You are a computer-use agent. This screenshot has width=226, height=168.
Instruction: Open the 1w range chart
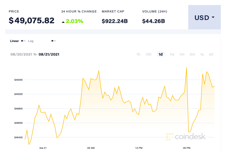(172, 54)
